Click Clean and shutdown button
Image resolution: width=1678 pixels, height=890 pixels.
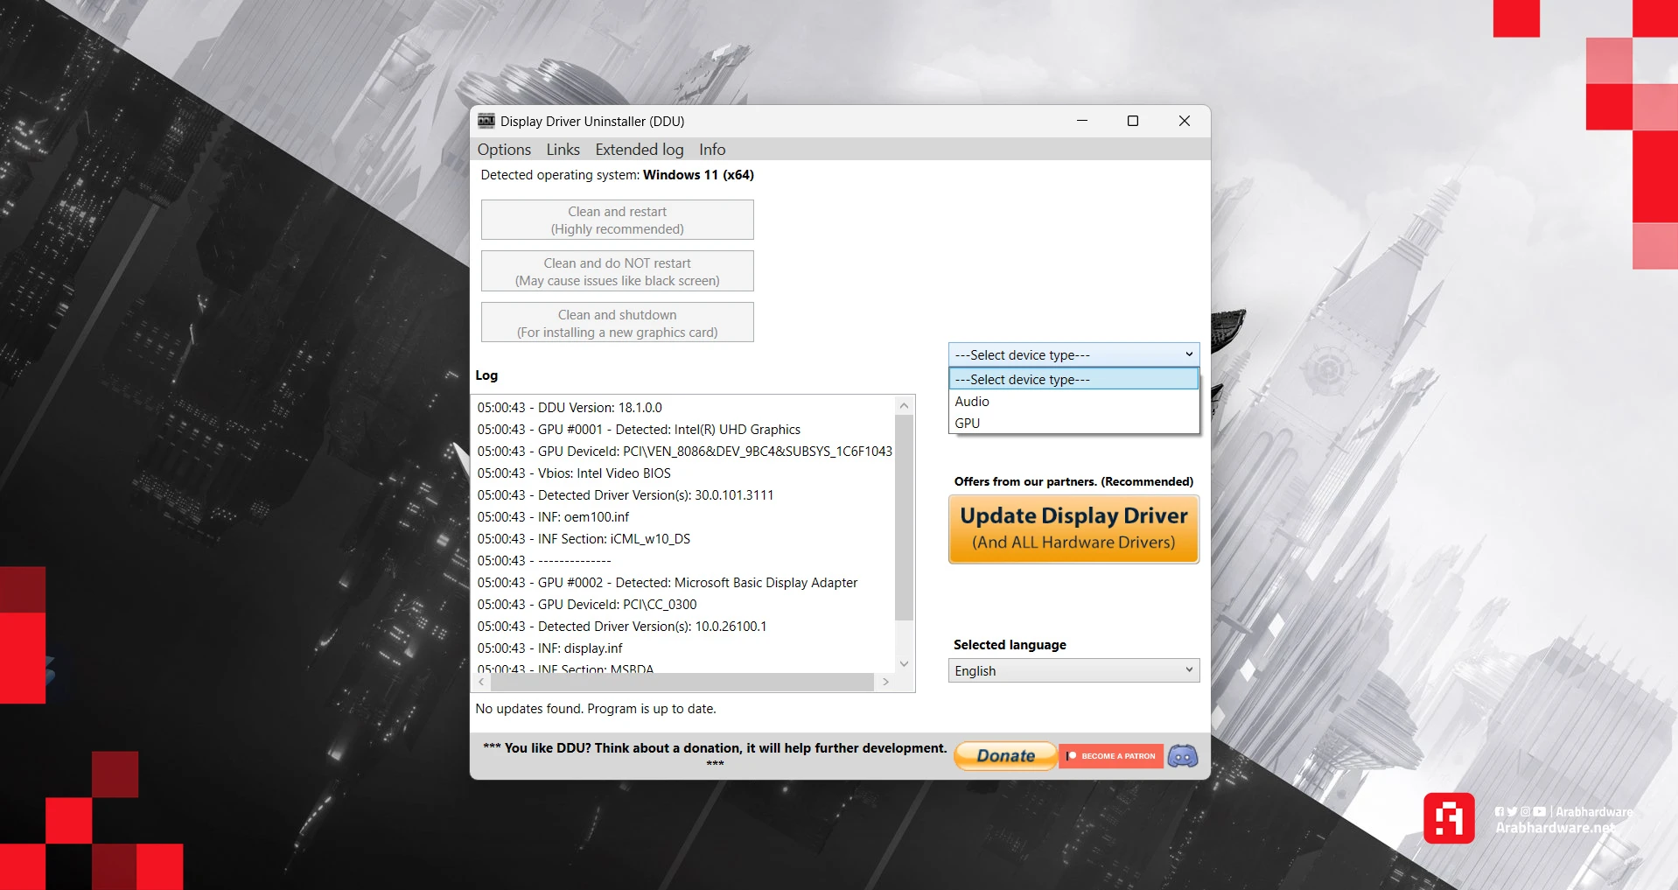[618, 323]
